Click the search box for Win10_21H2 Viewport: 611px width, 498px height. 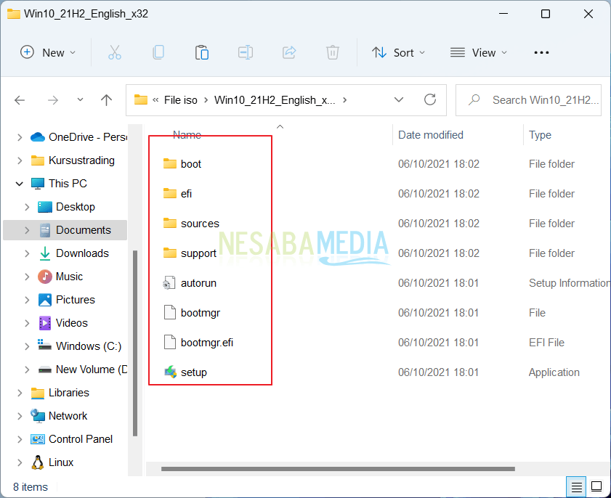[x=528, y=100]
